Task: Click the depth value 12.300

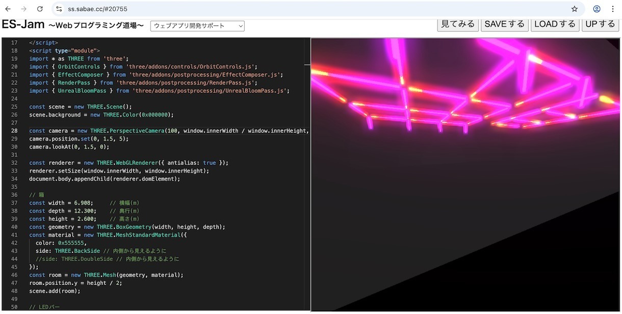Action: [83, 211]
